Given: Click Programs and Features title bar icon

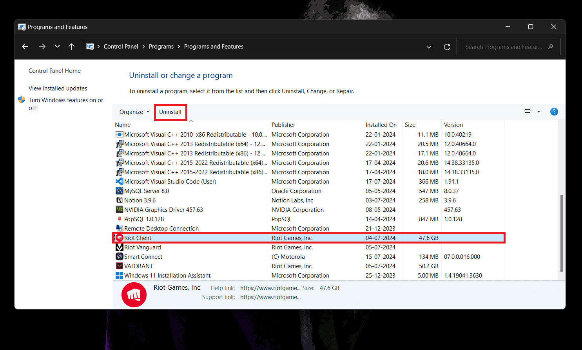Looking at the screenshot, I should point(22,27).
